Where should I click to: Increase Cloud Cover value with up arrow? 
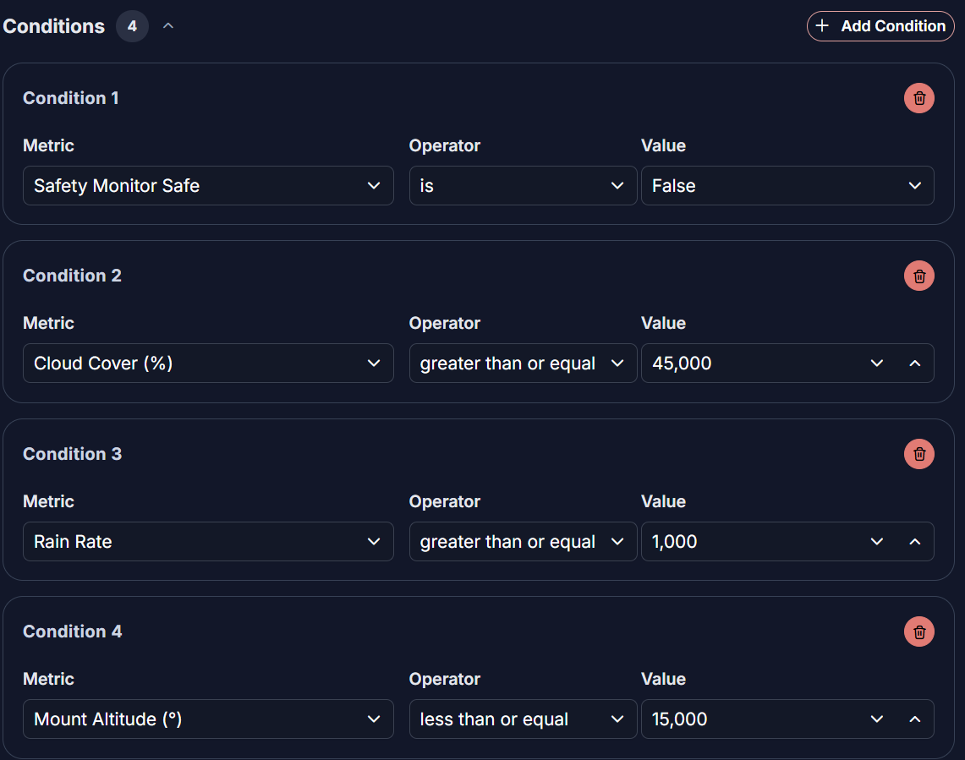914,364
